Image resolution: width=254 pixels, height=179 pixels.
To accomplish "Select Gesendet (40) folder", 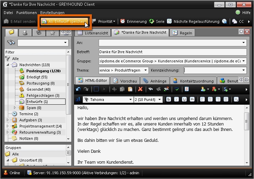I will click(38, 89).
